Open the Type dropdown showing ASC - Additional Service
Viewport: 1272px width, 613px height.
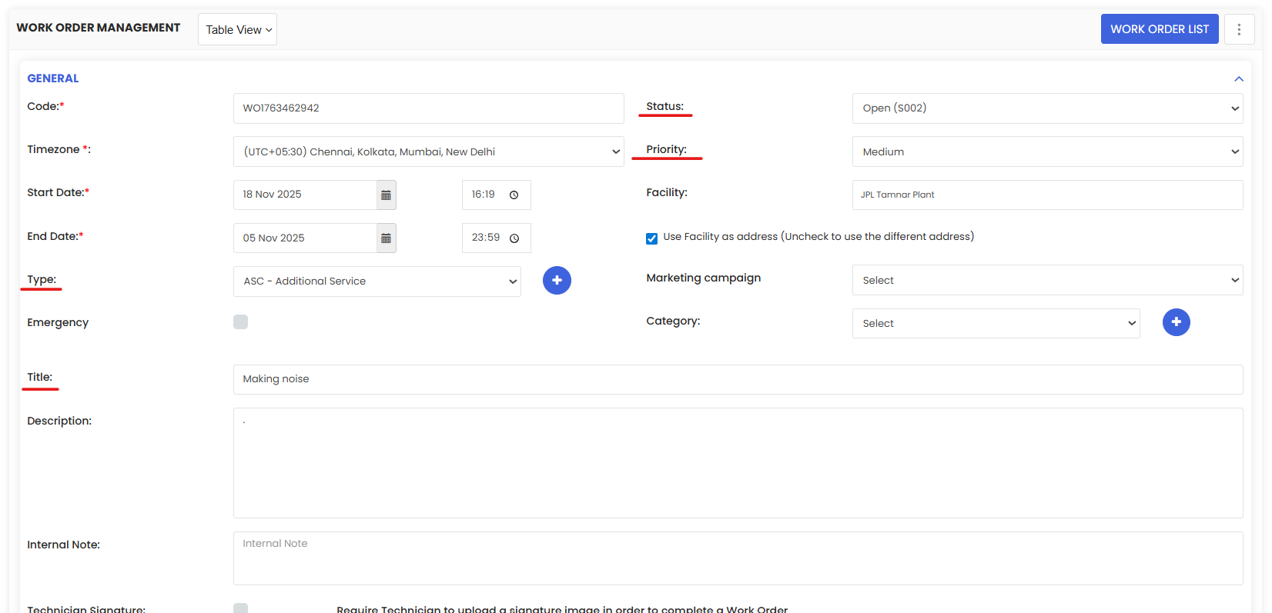(377, 282)
